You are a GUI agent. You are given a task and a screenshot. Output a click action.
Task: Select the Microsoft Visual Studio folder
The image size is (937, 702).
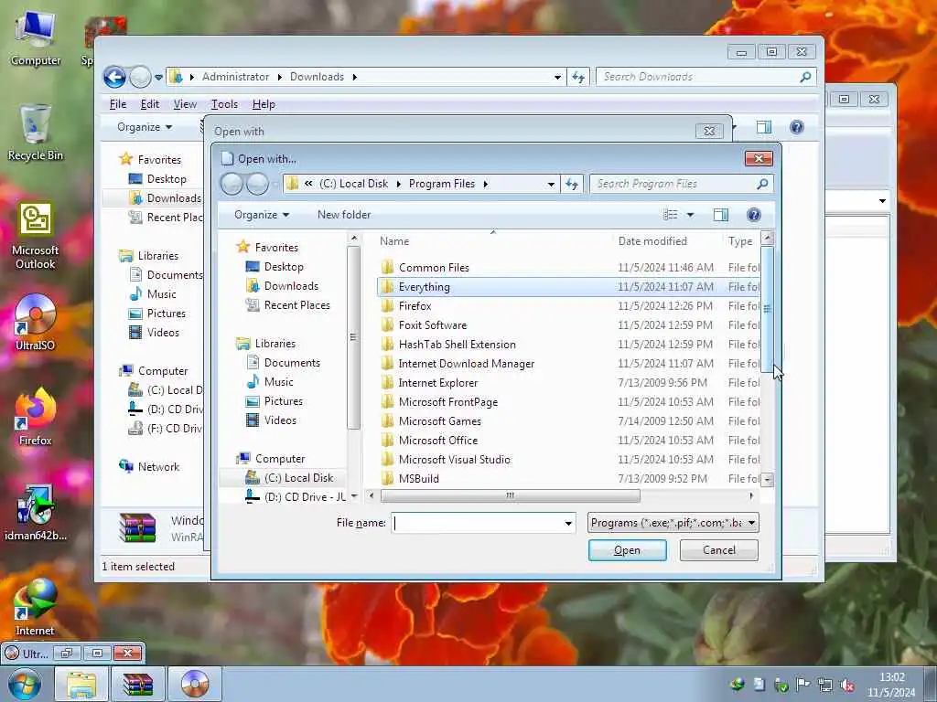454,460
